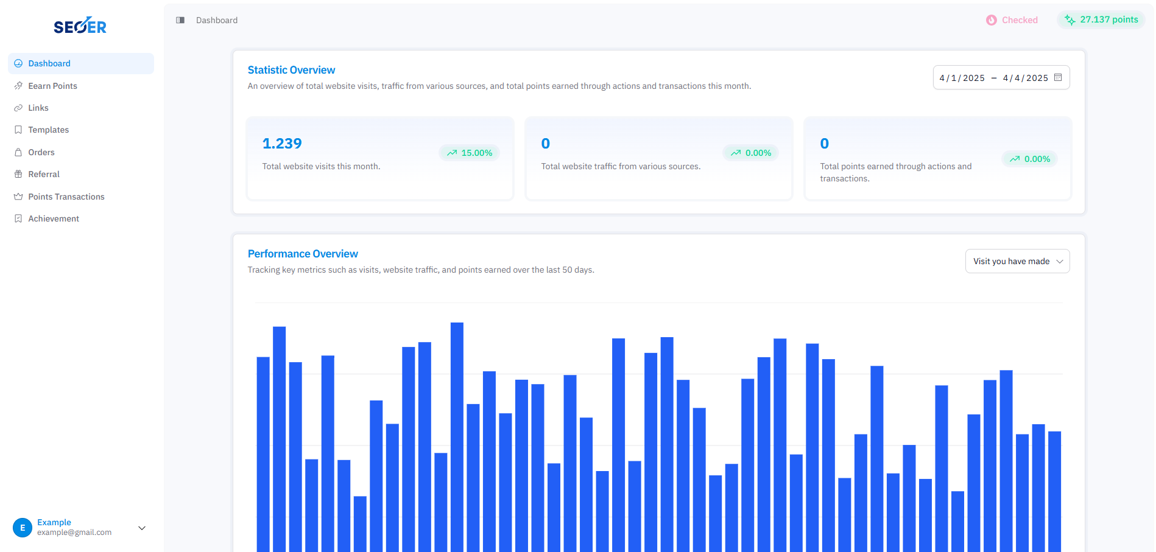The image size is (1156, 552).
Task: Open the calendar icon in date range
Action: coord(1058,77)
